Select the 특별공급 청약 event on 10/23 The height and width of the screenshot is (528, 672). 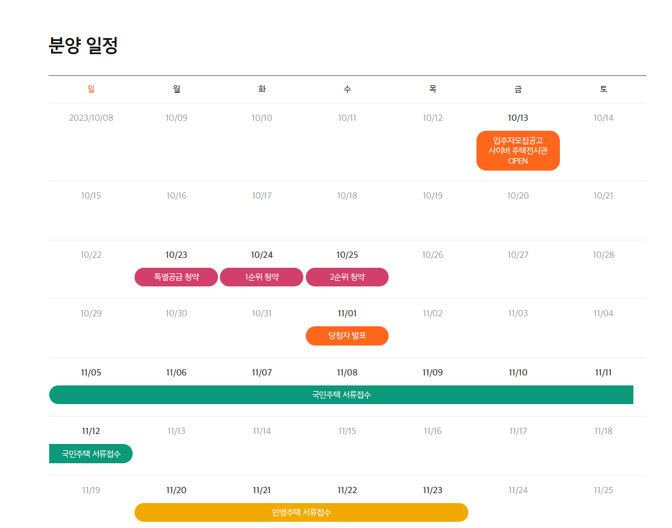[176, 277]
